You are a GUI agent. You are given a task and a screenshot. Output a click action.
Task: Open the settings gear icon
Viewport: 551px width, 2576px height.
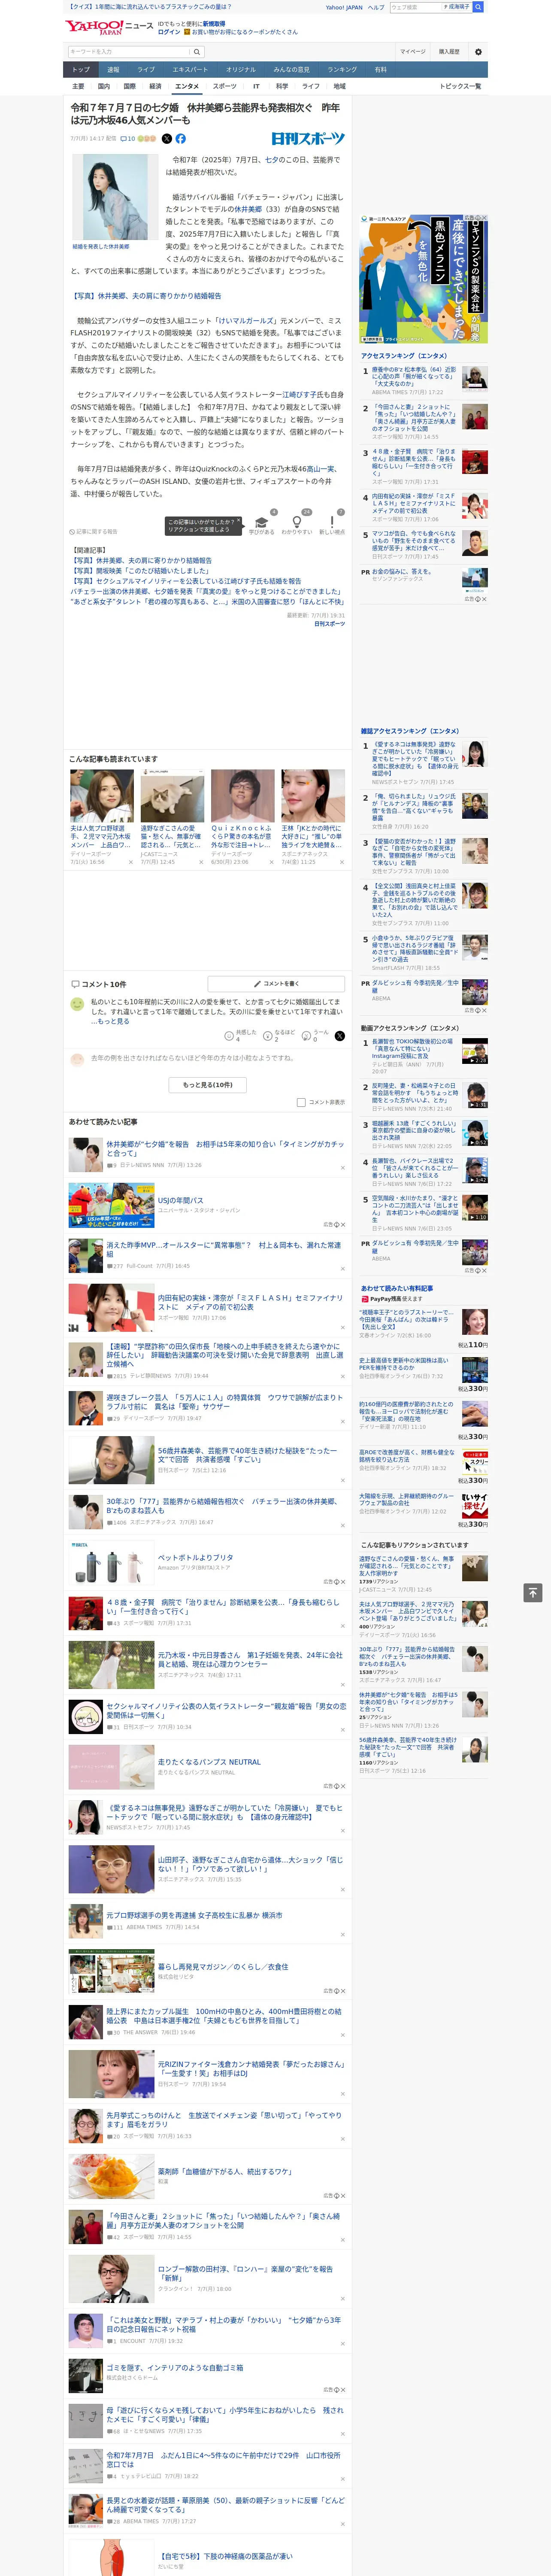478,52
